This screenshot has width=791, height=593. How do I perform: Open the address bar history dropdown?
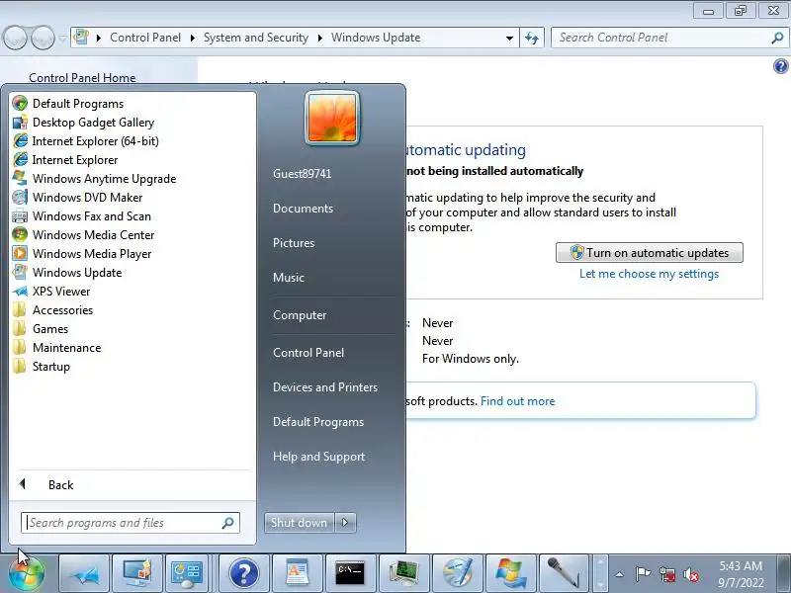[509, 38]
